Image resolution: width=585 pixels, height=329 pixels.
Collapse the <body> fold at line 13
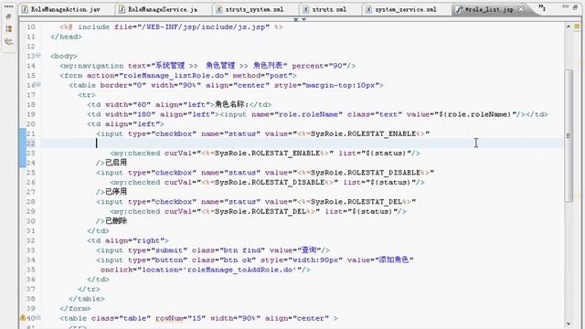(38, 56)
